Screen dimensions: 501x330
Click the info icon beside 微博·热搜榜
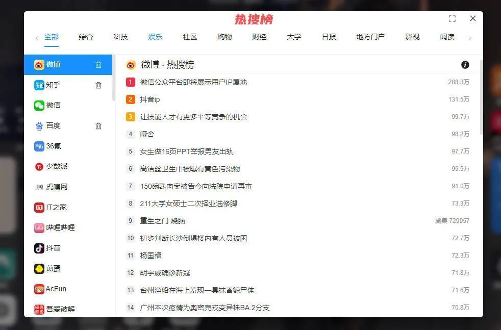pyautogui.click(x=465, y=65)
